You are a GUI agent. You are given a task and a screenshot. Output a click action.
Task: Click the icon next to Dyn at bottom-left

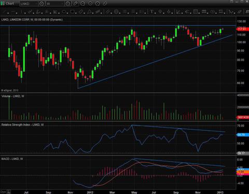coord(9,192)
